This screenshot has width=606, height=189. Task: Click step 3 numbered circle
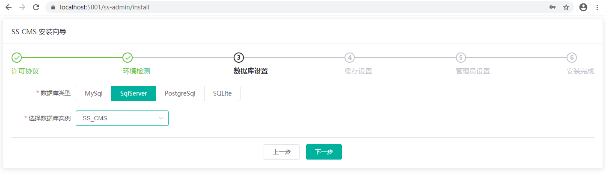click(238, 57)
